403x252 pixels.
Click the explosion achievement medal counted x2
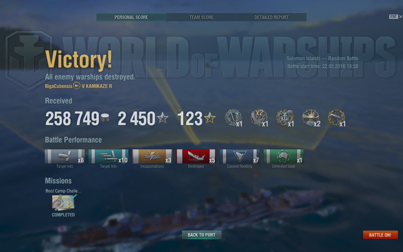(311, 118)
